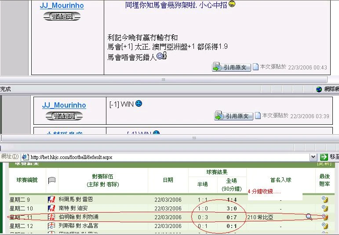Click the 球賽結果 header
This screenshot has height=235, width=339.
click(217, 172)
